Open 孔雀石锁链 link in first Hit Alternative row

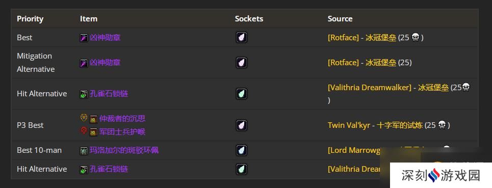(x=109, y=94)
